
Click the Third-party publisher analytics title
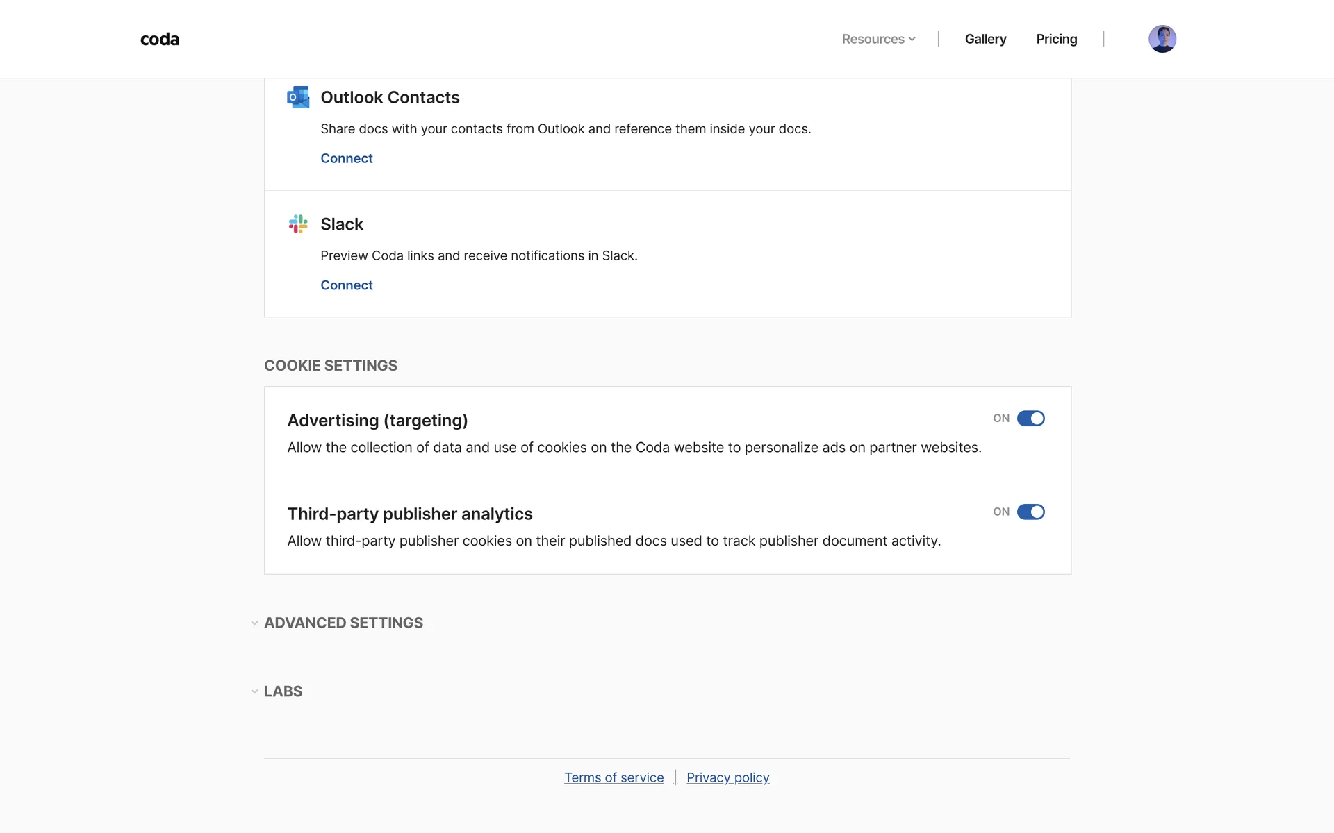409,514
